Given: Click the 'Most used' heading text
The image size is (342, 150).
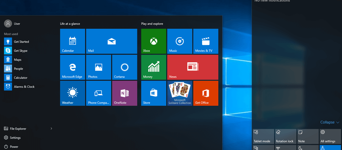Looking at the screenshot, I should pos(11,34).
